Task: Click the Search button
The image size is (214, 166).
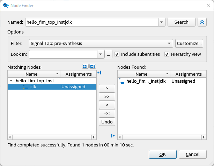Action: (x=181, y=22)
